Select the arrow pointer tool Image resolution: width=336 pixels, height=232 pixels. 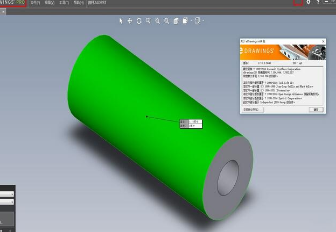[x=121, y=21]
